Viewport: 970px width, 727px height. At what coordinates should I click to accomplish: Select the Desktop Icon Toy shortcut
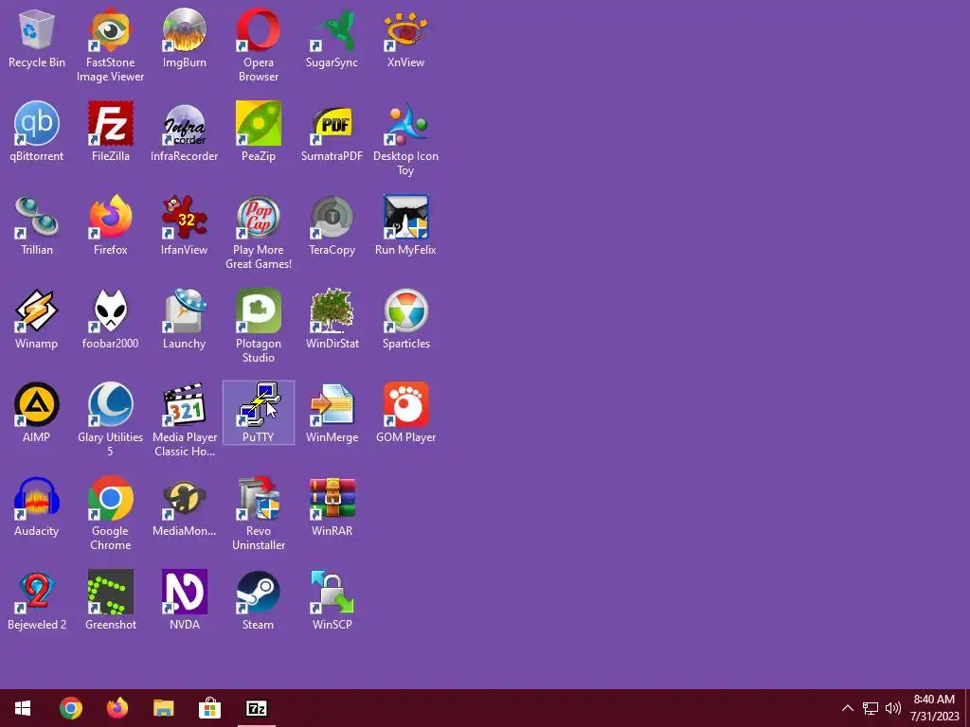click(405, 139)
